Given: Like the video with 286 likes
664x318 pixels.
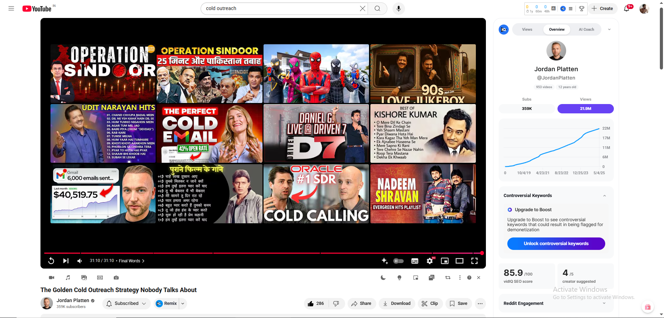Looking at the screenshot, I should (316, 303).
